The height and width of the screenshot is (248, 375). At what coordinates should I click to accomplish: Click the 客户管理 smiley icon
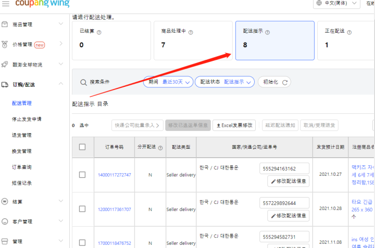[x=5, y=221]
